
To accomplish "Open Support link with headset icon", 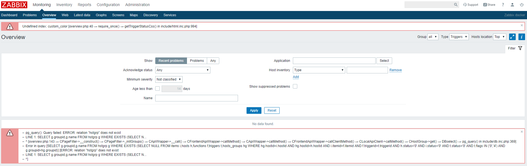I will 471,5.
